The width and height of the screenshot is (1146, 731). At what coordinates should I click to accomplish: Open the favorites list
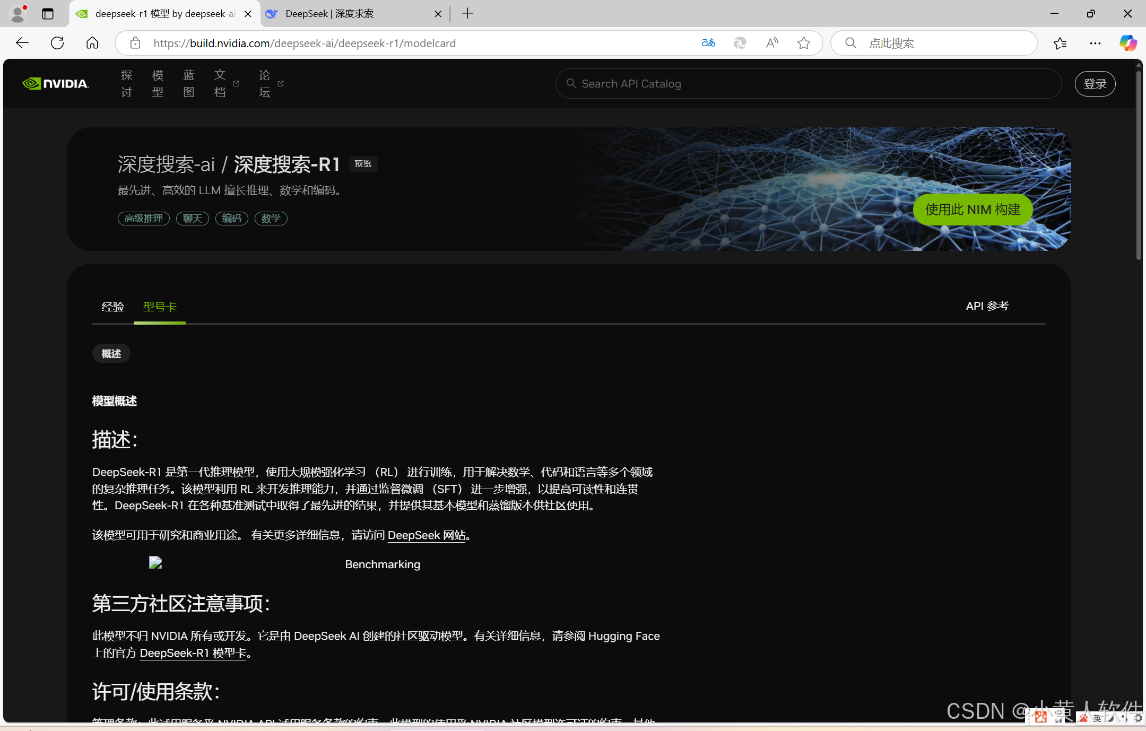(x=1060, y=43)
